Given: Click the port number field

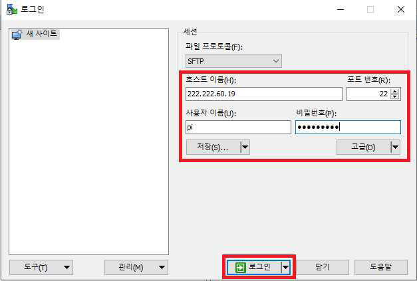Looking at the screenshot, I should (368, 94).
